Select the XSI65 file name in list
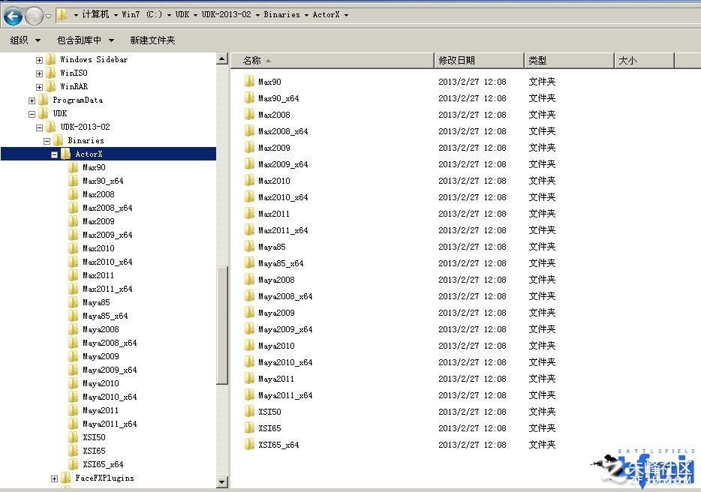The width and height of the screenshot is (701, 492). point(269,428)
